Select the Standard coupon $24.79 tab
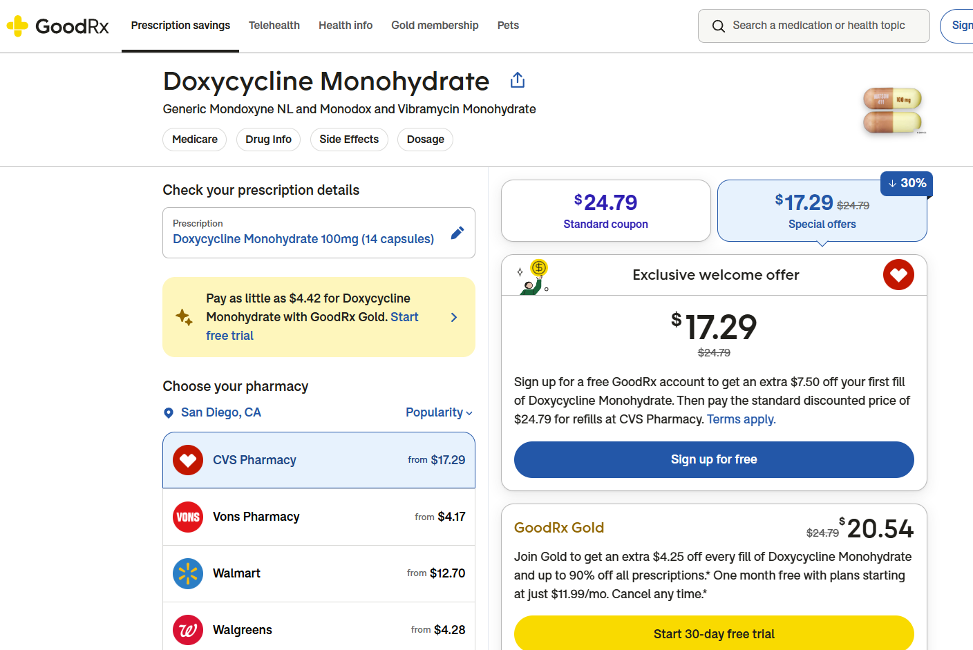 (606, 211)
